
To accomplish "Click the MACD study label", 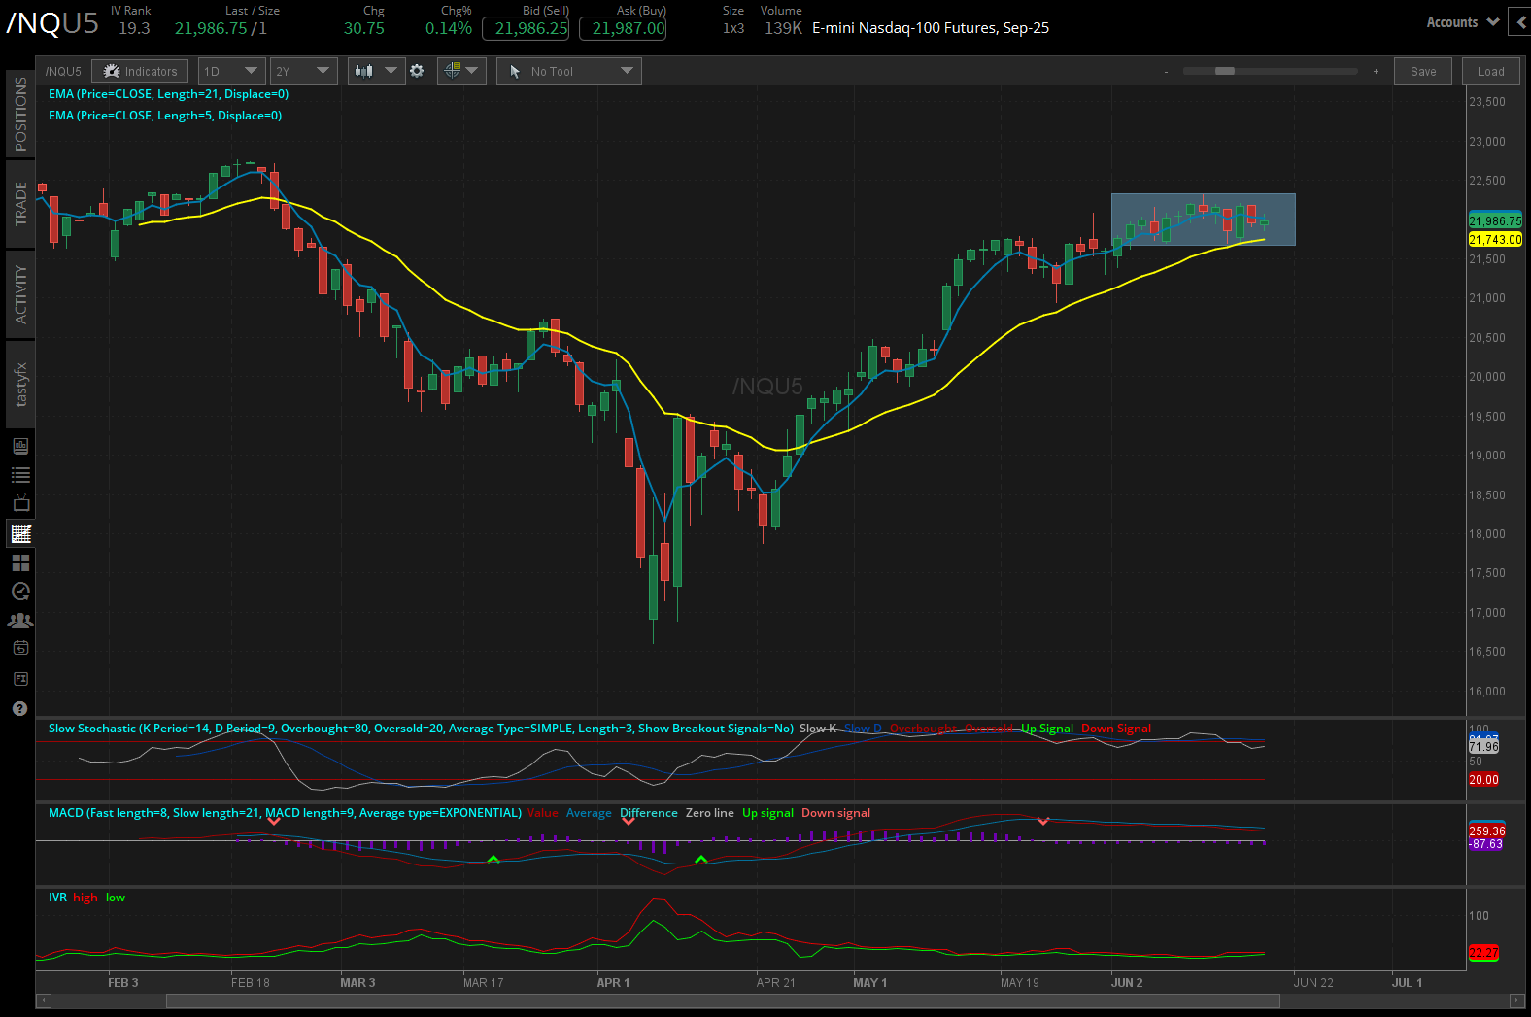I will [285, 813].
